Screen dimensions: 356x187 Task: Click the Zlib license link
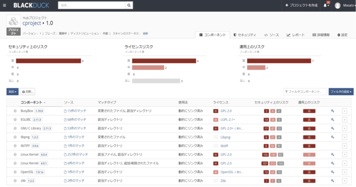point(223,181)
